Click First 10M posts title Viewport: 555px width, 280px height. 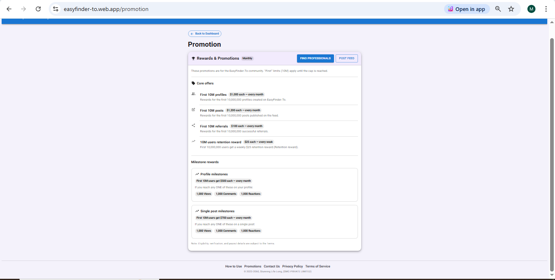212,110
